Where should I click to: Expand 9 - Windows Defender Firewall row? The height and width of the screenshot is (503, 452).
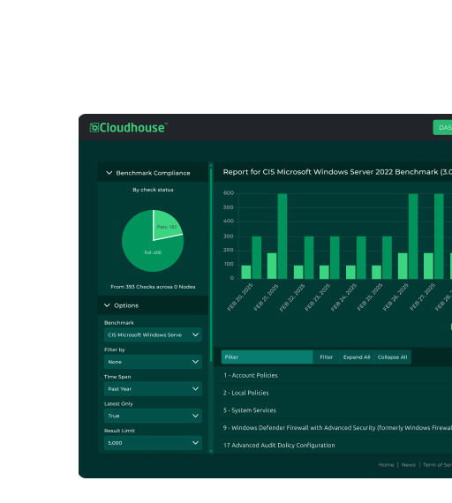click(334, 428)
